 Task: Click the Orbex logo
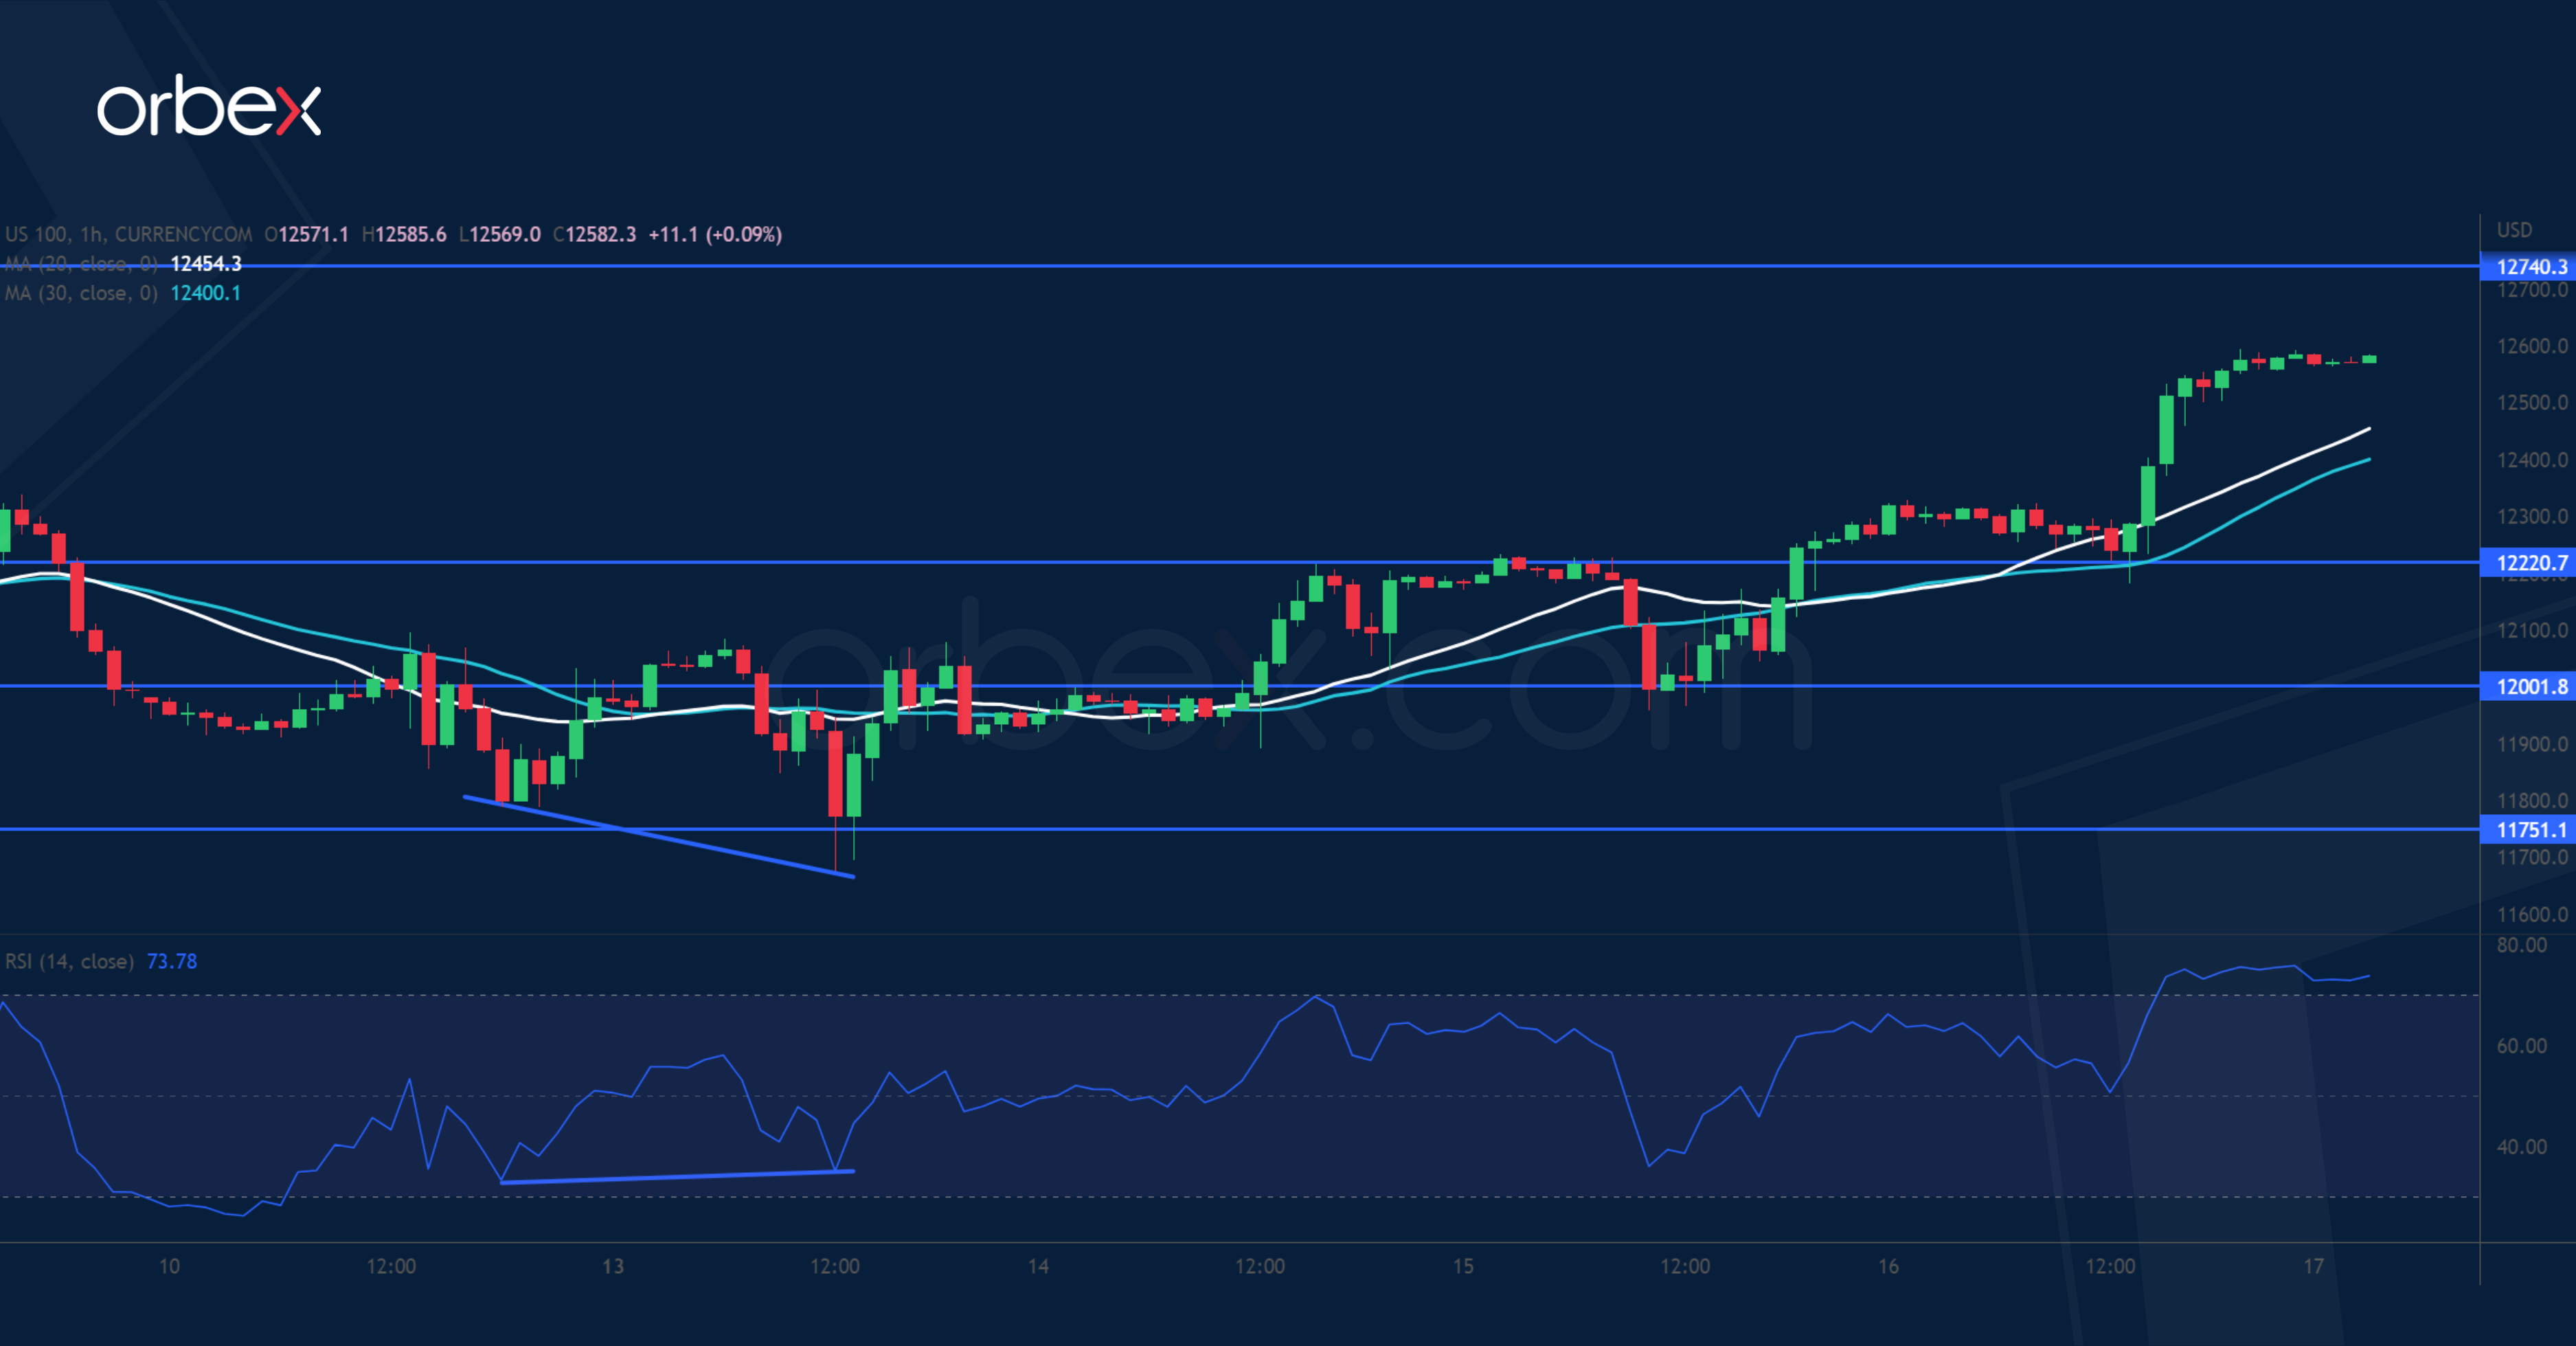[x=208, y=106]
